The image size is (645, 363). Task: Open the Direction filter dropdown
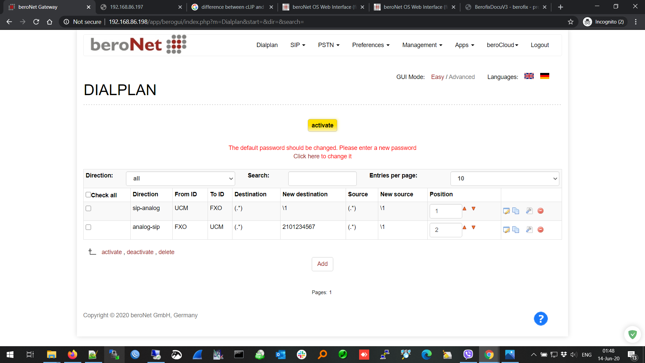tap(180, 178)
